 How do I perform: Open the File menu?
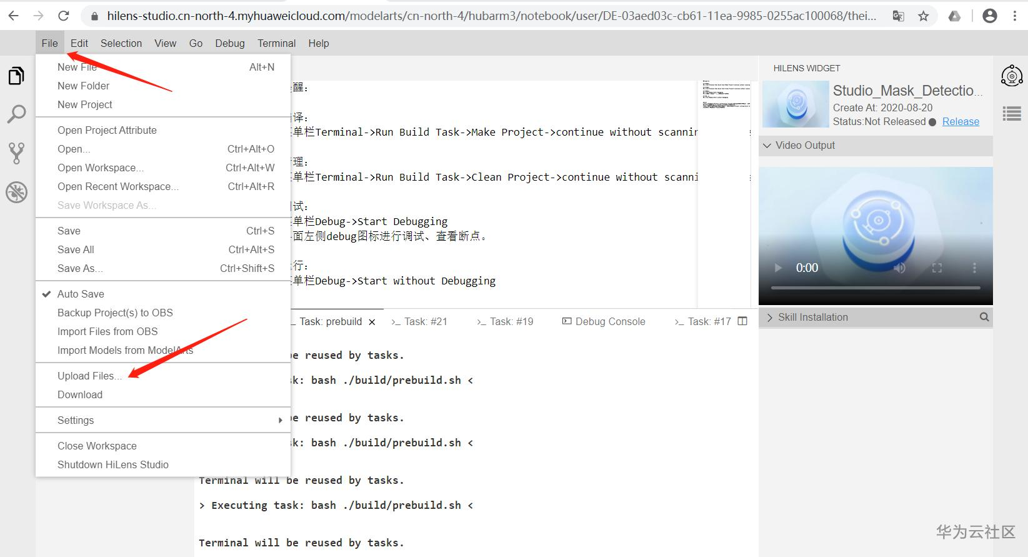click(49, 43)
